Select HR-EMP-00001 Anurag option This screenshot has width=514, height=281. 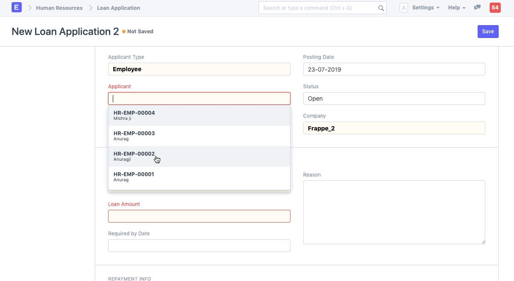(x=199, y=177)
